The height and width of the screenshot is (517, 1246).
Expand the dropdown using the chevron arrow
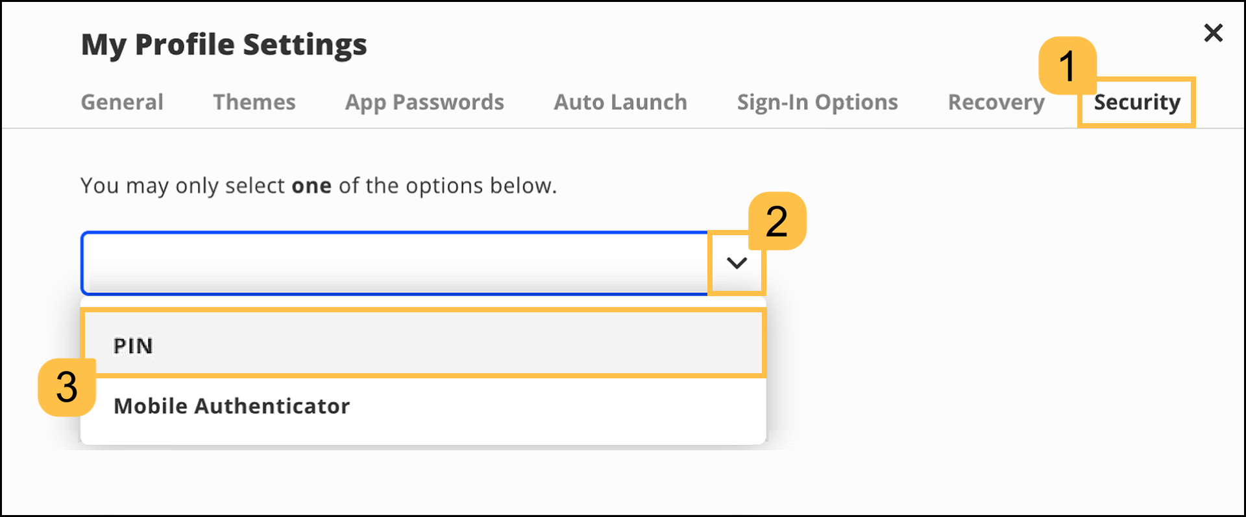(x=737, y=263)
